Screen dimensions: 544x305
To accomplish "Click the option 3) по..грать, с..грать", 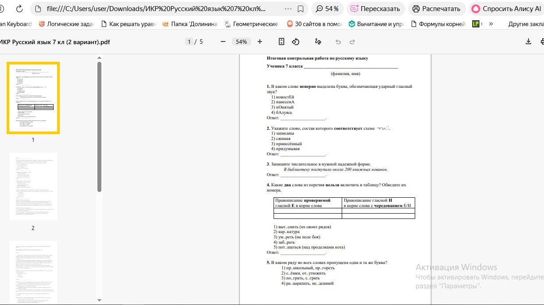I will pos(300,279).
